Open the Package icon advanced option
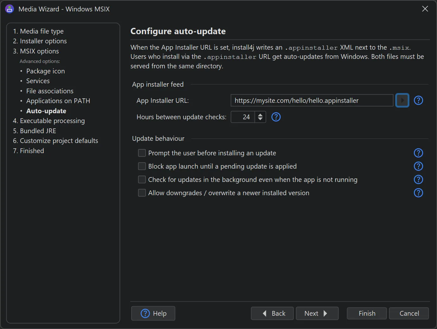 (46, 71)
